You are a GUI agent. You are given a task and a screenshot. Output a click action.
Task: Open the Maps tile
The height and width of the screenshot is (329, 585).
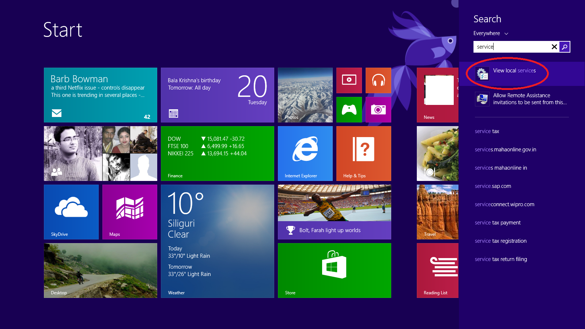[130, 212]
